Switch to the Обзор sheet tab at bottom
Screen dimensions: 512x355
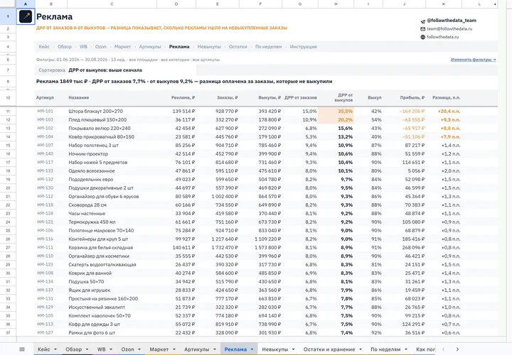(73, 349)
